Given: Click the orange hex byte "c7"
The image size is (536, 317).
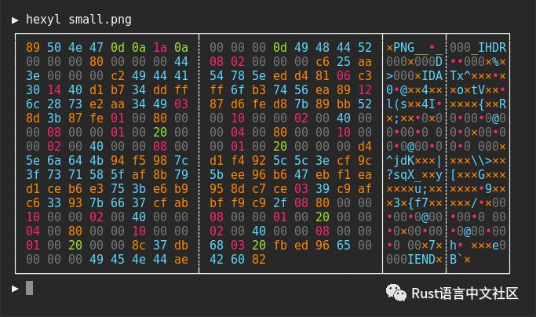Looking at the screenshot, I should 259,189.
